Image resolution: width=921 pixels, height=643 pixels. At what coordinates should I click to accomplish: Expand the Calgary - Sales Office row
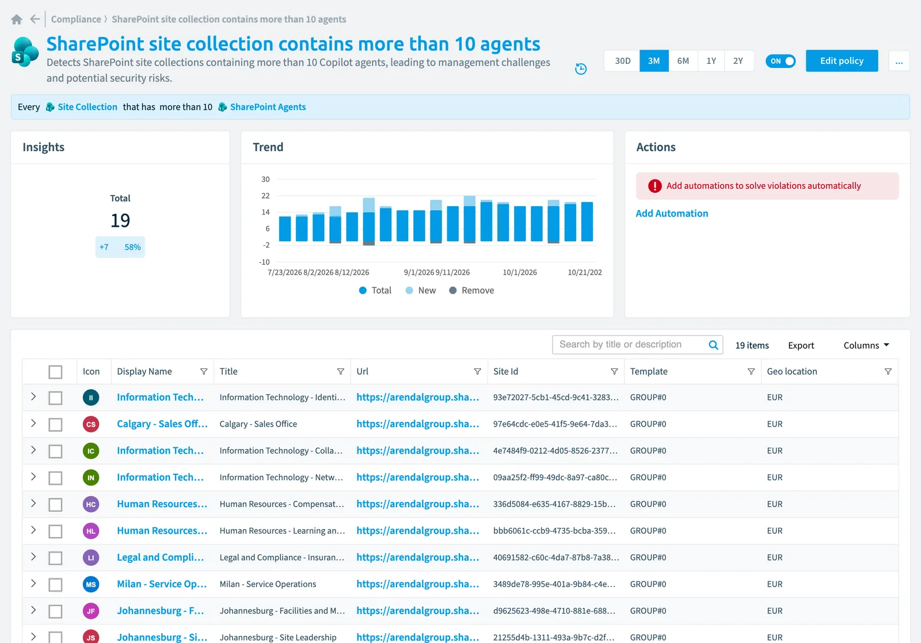click(33, 423)
